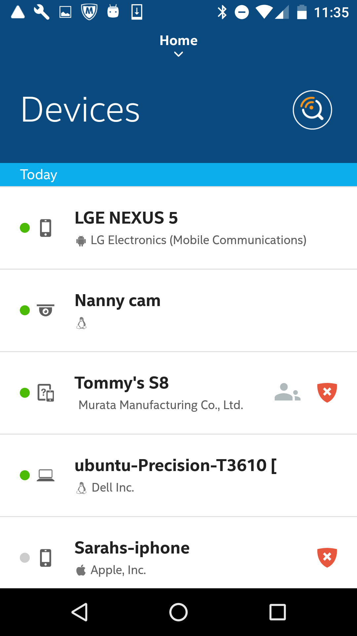Tap the users group icon on Tommy's S8
Image resolution: width=357 pixels, height=636 pixels.
pos(287,393)
